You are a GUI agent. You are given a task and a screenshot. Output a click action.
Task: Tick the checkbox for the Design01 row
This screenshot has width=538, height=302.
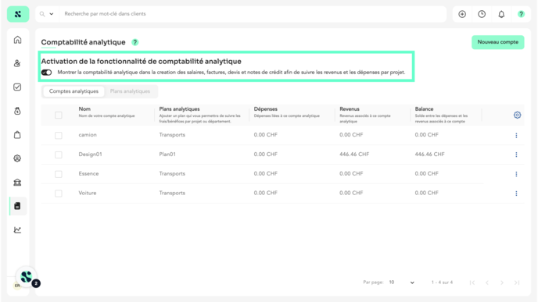59,155
